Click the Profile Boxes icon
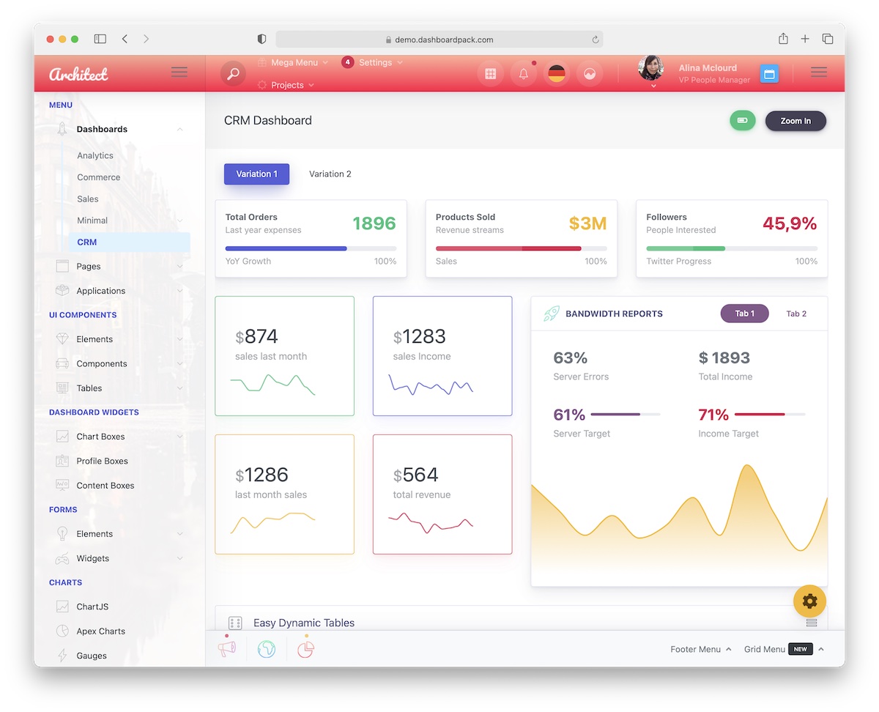The height and width of the screenshot is (712, 879). [62, 461]
